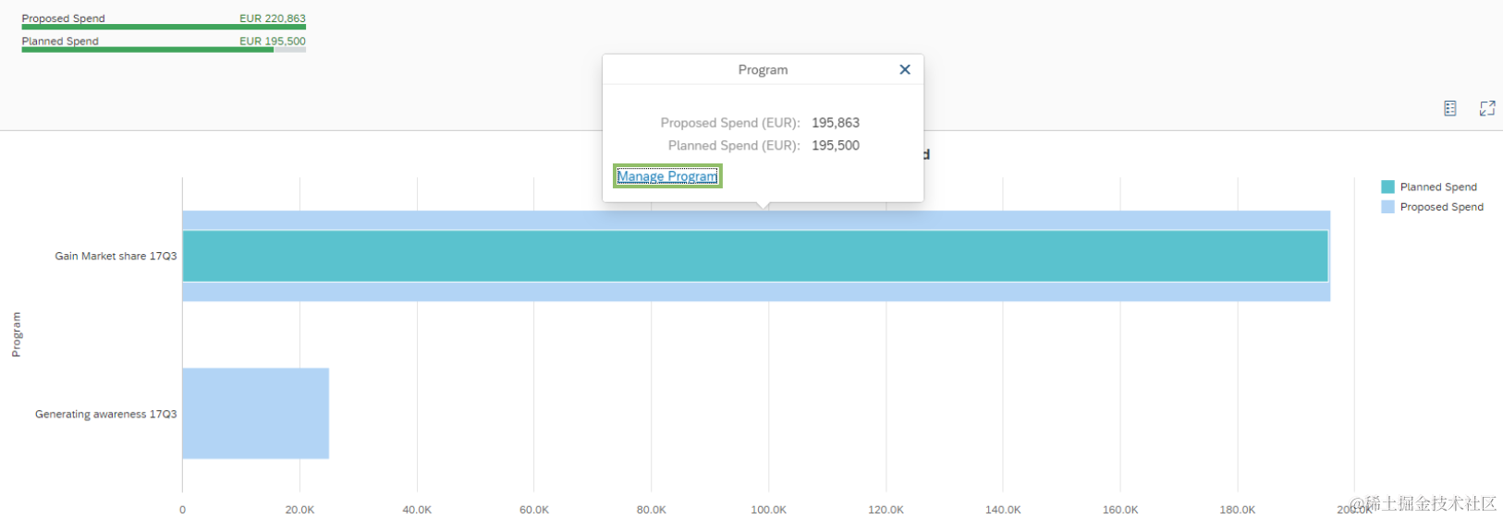The width and height of the screenshot is (1503, 519).
Task: Toggle the chart legend icon
Action: tap(1450, 108)
